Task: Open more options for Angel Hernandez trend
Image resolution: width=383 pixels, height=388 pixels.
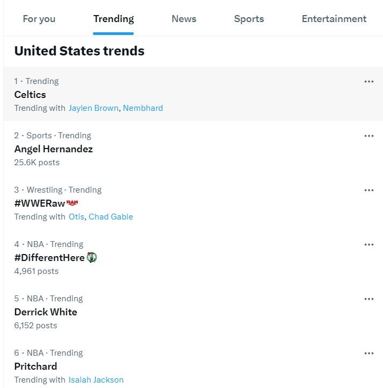Action: (368, 136)
